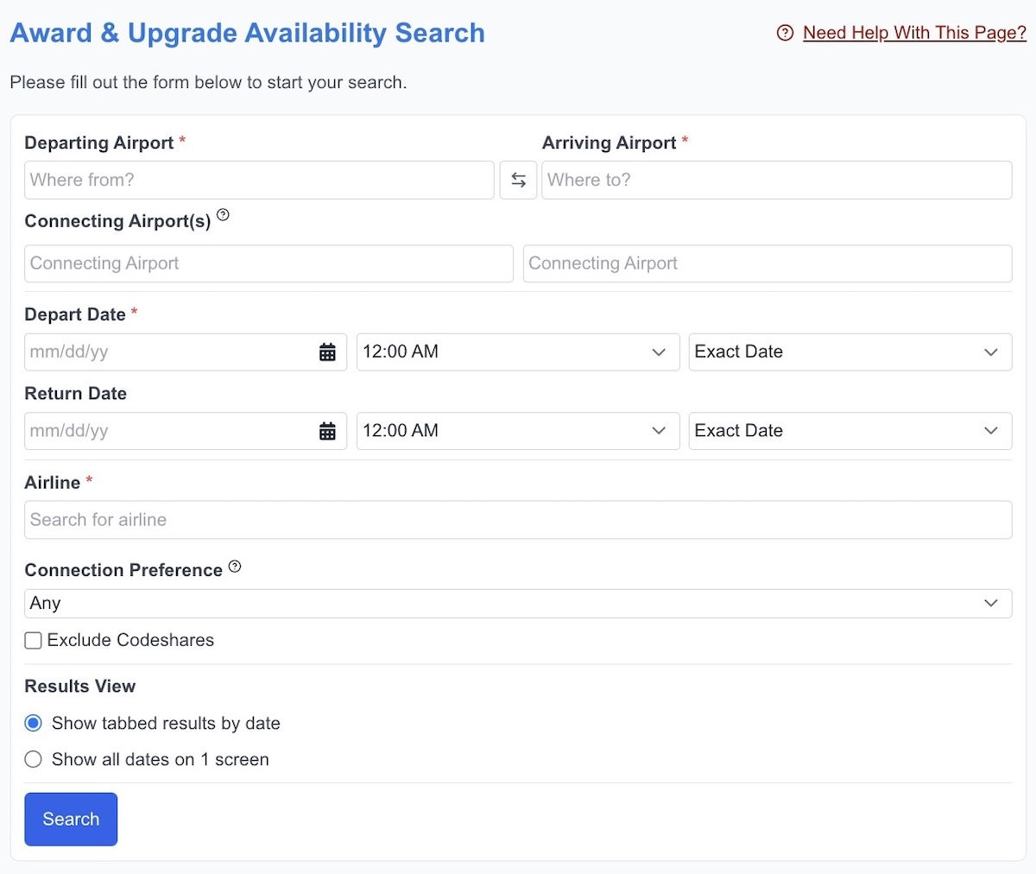Open the Depart Date calendar icon
Viewport: 1036px width, 874px height.
coord(327,351)
